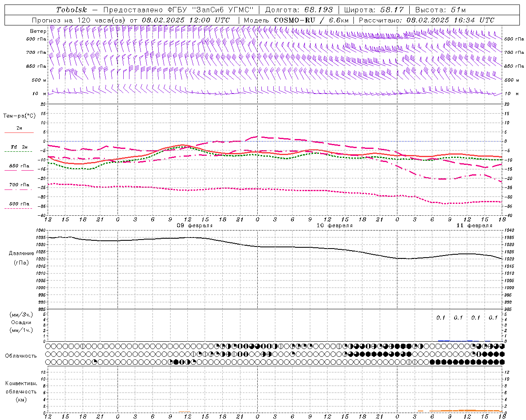Screen dimensions: 526x420
Task: Select the forecast start 08.02.2025 12:00 UTC
Action: coord(186,20)
